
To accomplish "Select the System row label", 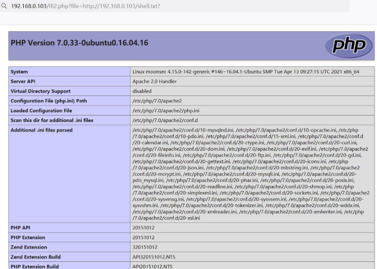I will click(19, 72).
